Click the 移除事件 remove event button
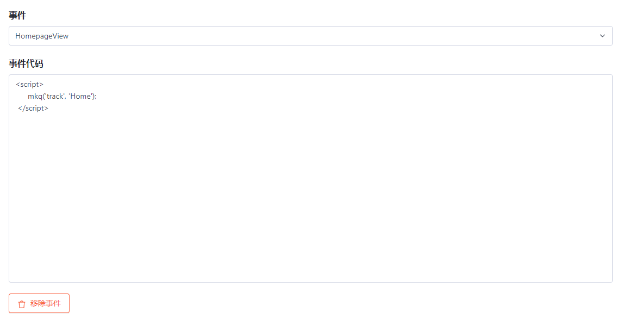The image size is (621, 319). click(x=39, y=303)
